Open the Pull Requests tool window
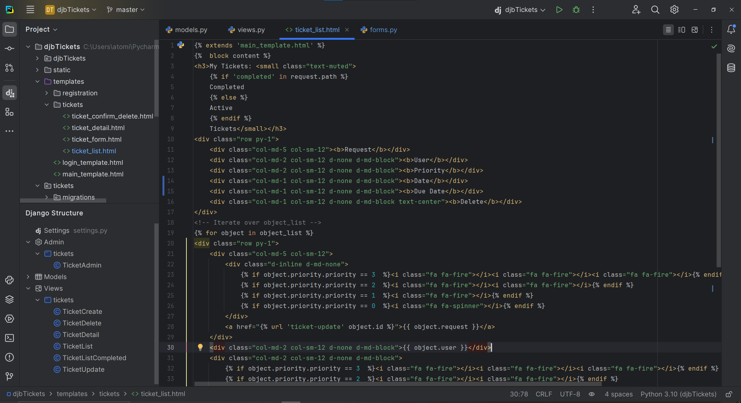This screenshot has height=403, width=741. 10,68
